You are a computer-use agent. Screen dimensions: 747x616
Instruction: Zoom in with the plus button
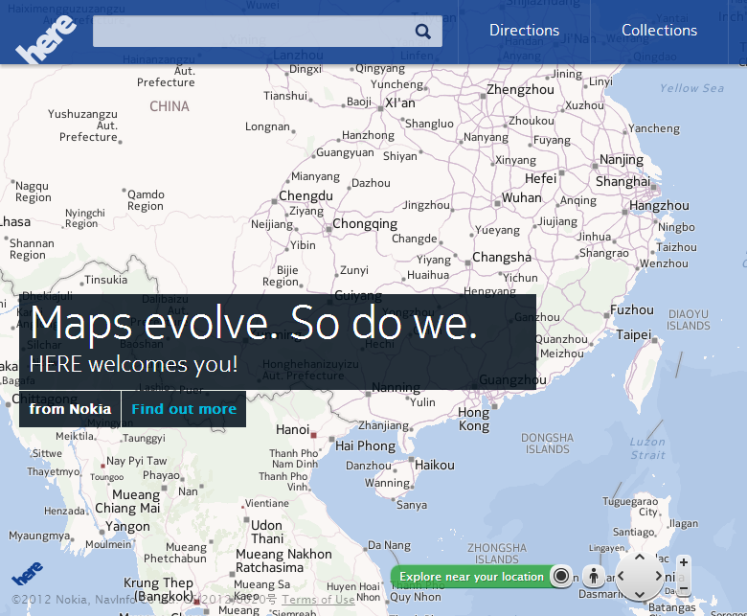point(684,562)
